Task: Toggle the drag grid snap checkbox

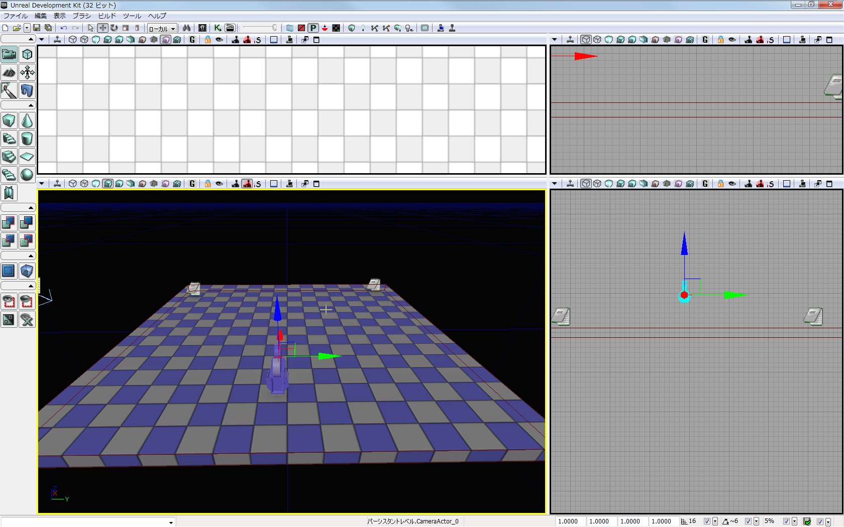Action: 707,521
